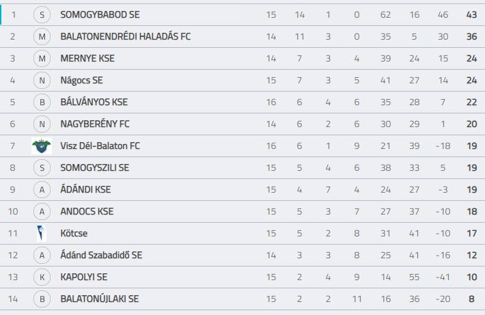Click the NAGYBERÉNY FC 'N' badge
Screen dimensions: 485x315
42,124
